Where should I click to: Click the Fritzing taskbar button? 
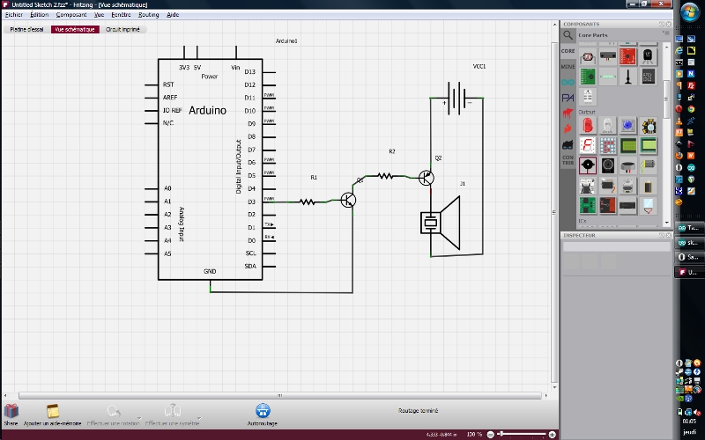coord(689,272)
